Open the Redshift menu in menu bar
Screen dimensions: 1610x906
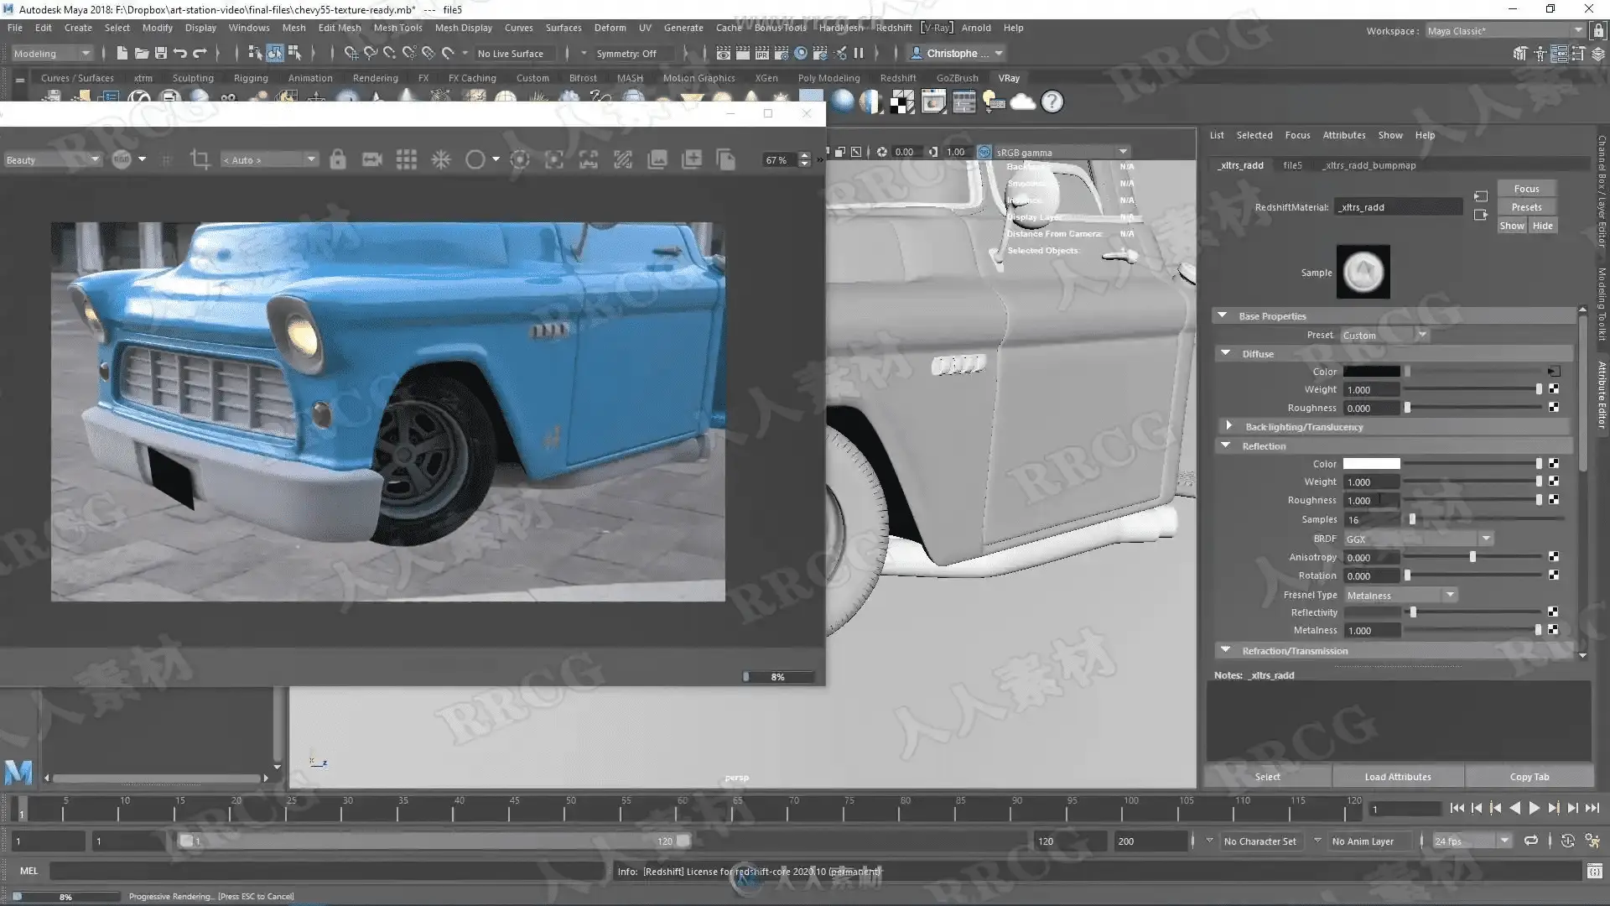pyautogui.click(x=893, y=28)
